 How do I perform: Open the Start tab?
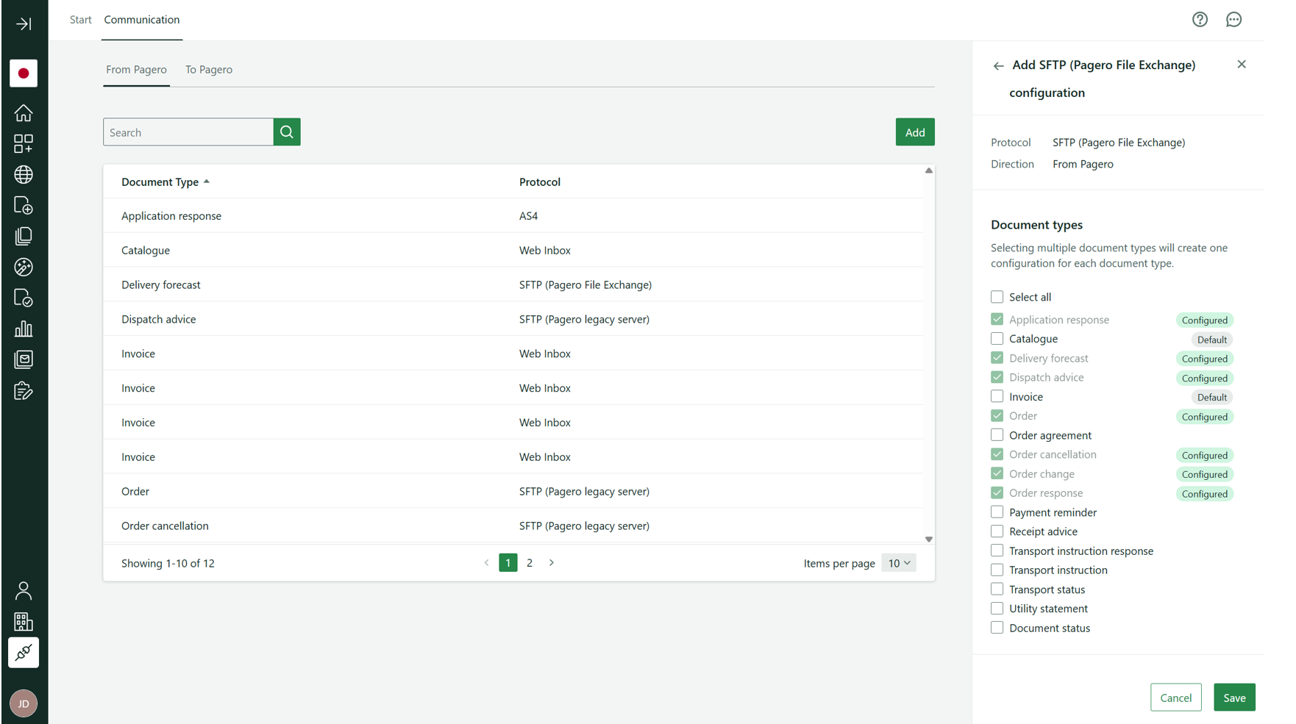(80, 20)
